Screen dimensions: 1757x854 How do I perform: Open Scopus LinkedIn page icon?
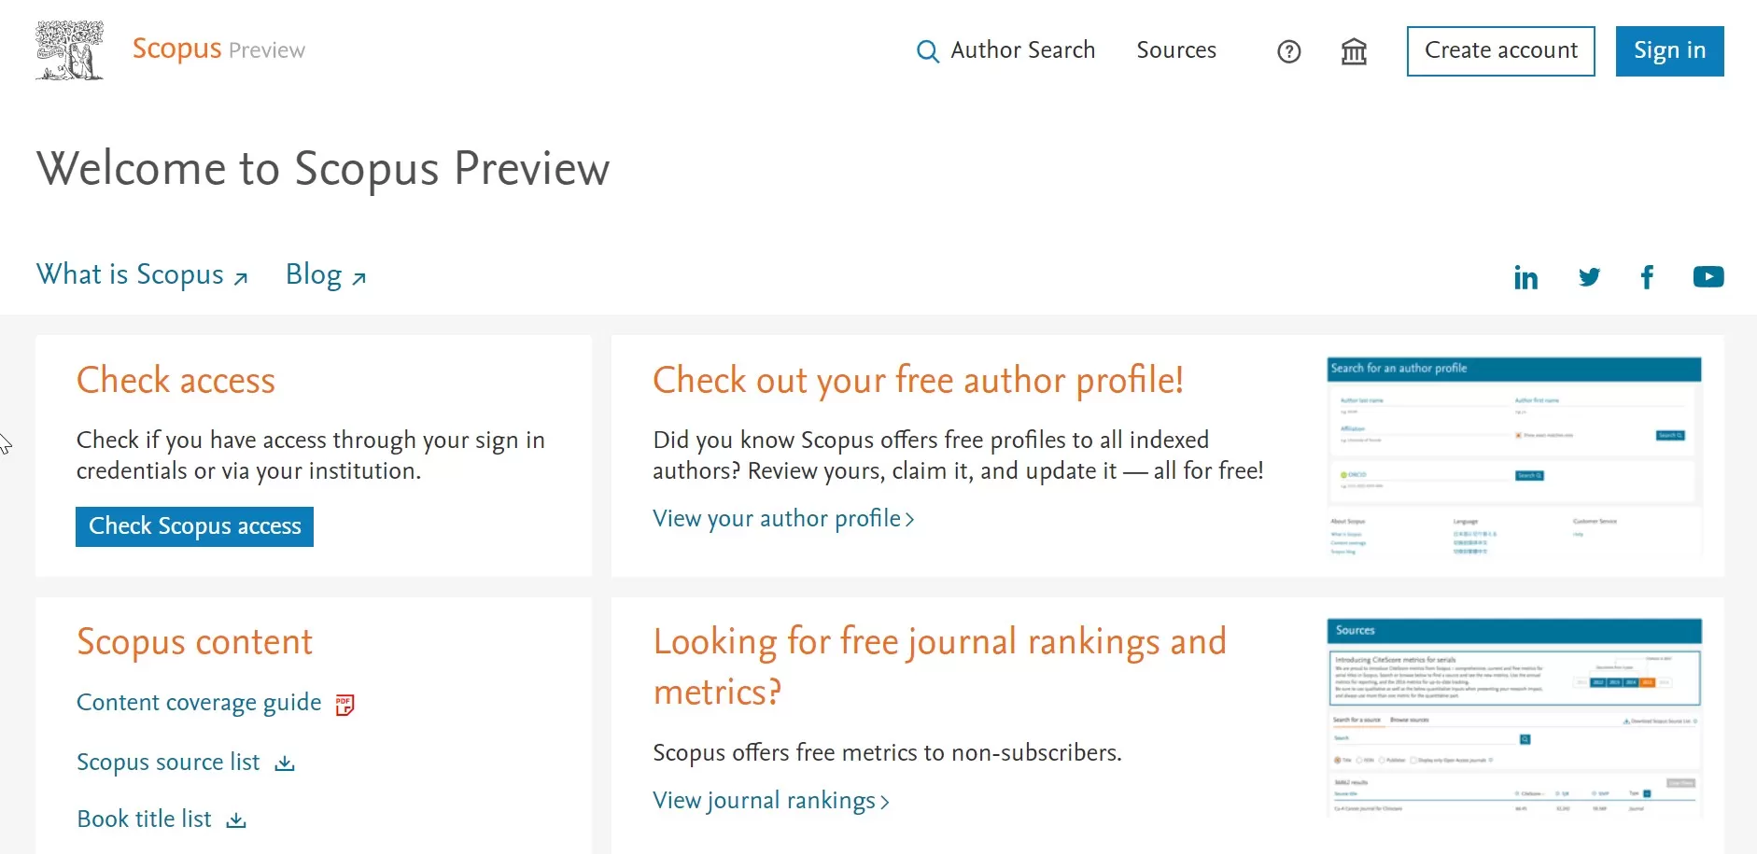click(1525, 277)
